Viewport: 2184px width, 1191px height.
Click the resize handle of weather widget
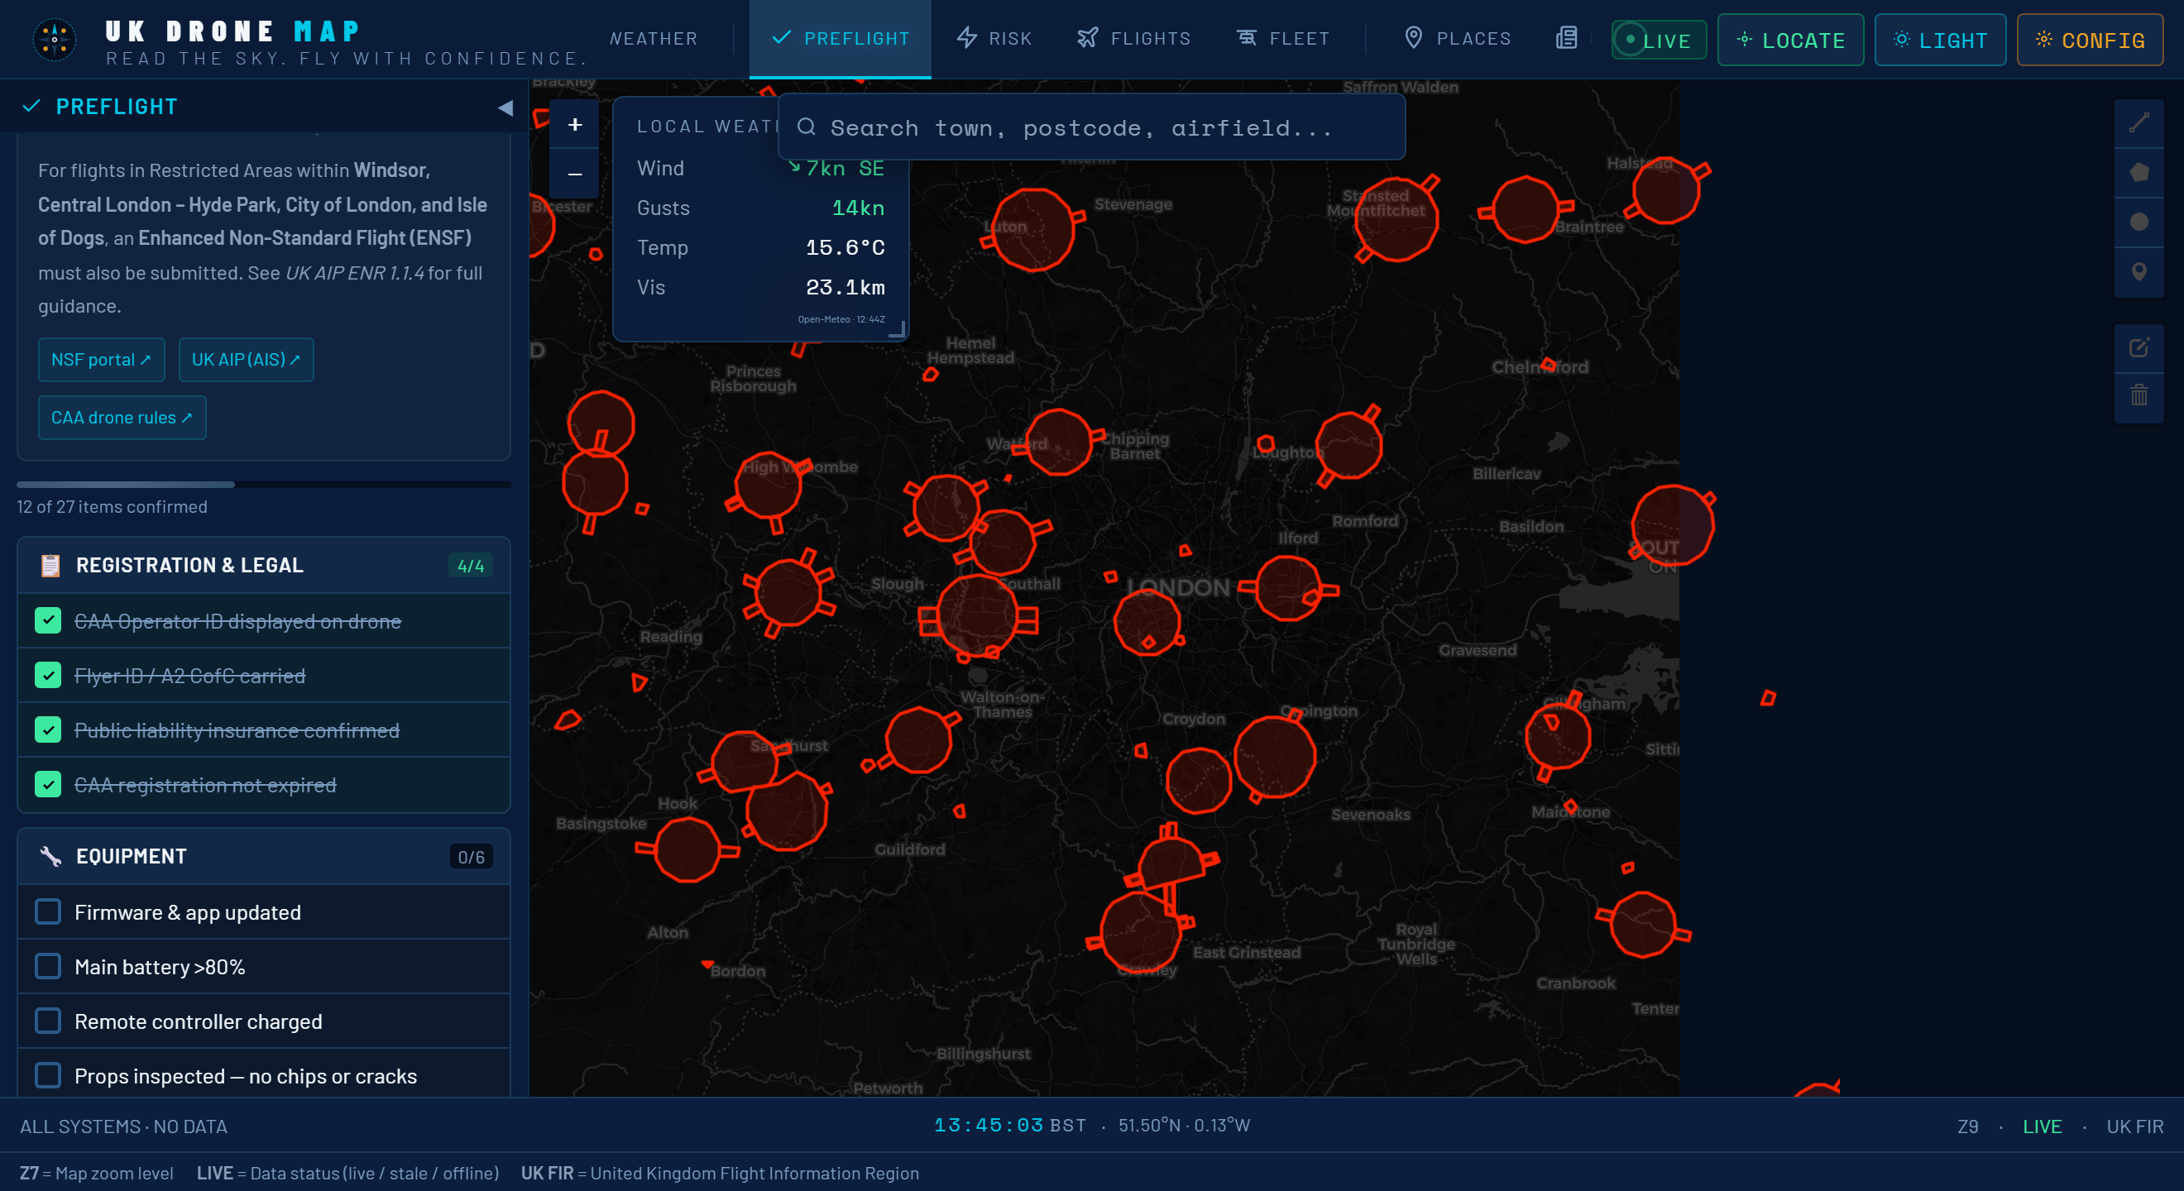[x=897, y=329]
